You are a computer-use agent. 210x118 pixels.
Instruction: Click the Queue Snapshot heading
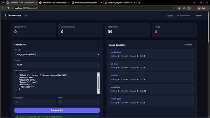117,45
